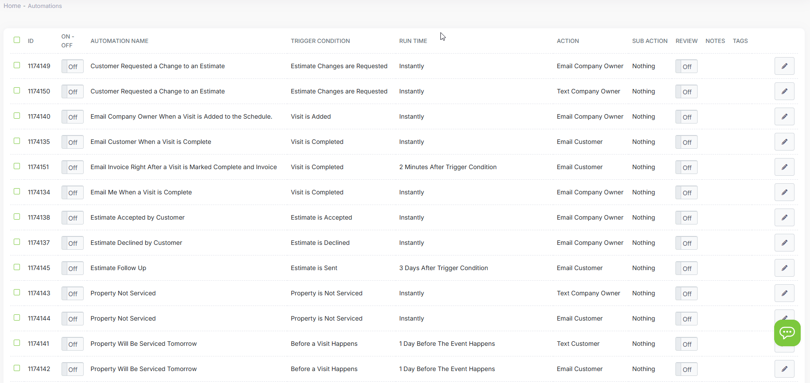
Task: Check the box for automation 1174135
Action: (17, 141)
